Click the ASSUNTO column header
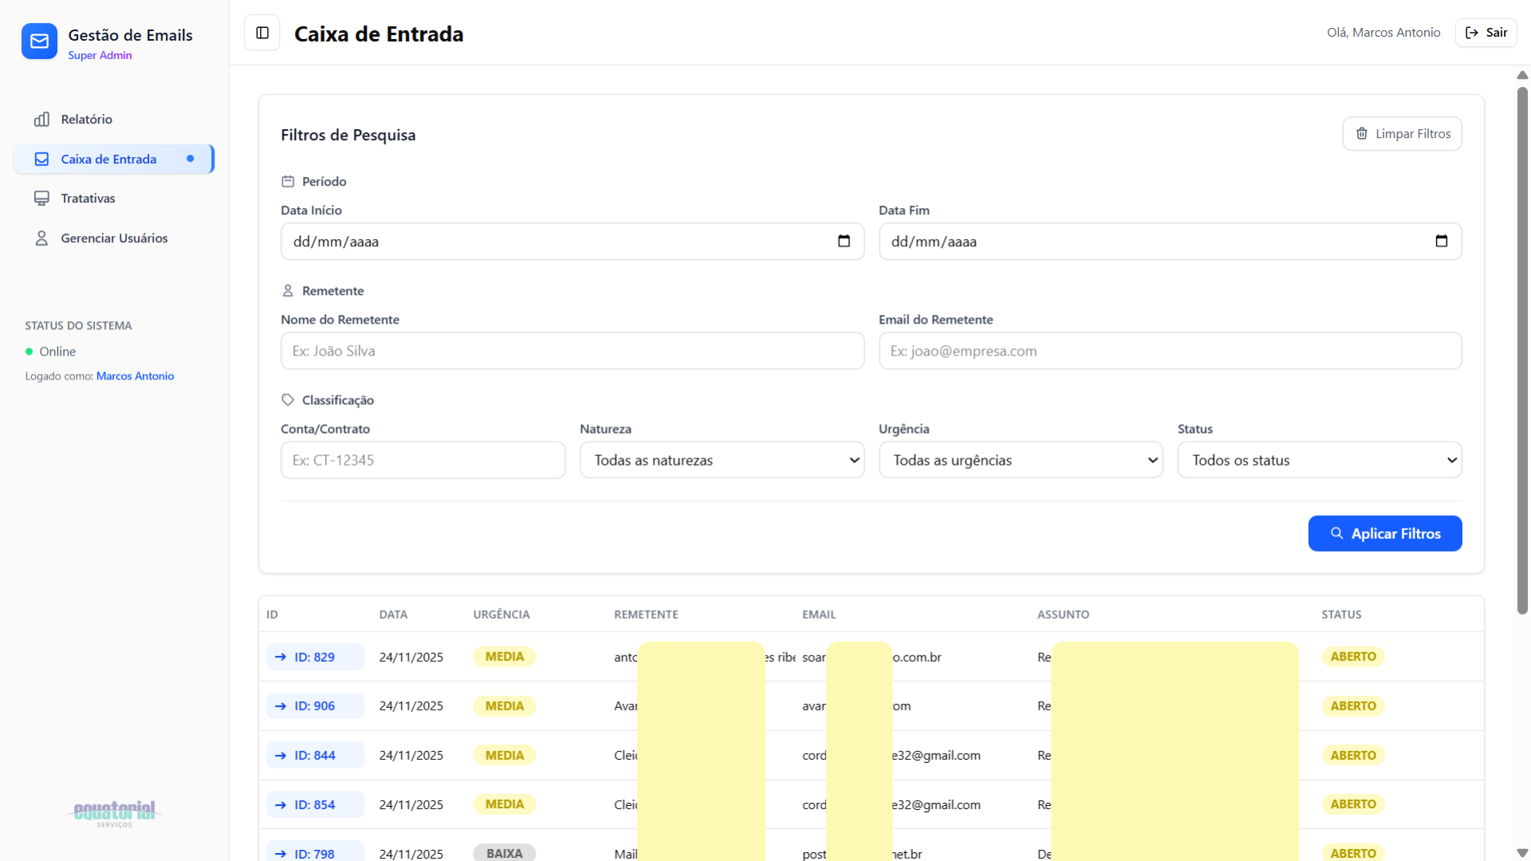The height and width of the screenshot is (861, 1531). point(1063,615)
